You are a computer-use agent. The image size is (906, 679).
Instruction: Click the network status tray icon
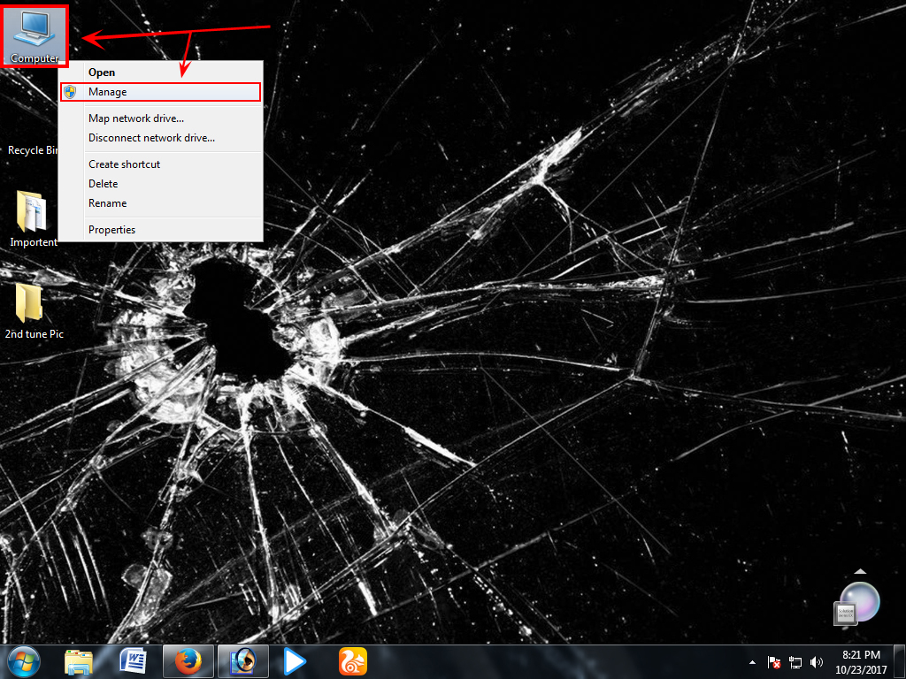(795, 662)
